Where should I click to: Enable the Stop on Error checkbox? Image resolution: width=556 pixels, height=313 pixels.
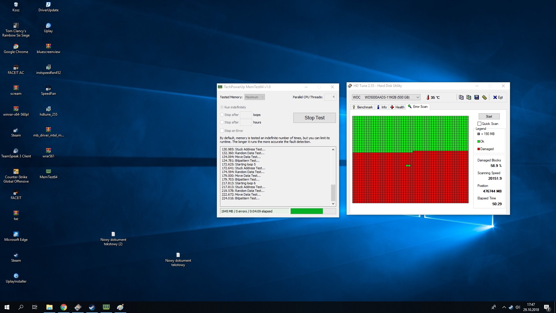click(222, 131)
